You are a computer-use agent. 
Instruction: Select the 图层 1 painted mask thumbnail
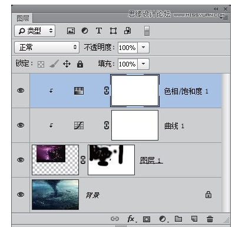tap(111, 160)
